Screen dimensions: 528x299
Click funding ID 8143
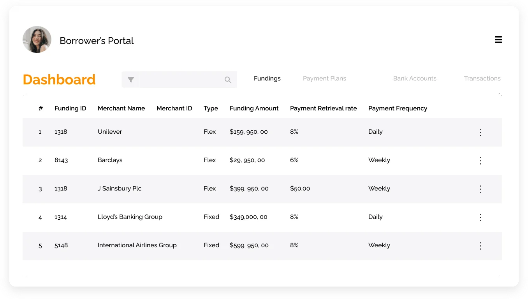click(x=61, y=160)
